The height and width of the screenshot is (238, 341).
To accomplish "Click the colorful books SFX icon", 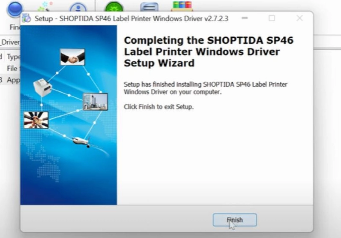I will pyautogui.click(x=182, y=6).
